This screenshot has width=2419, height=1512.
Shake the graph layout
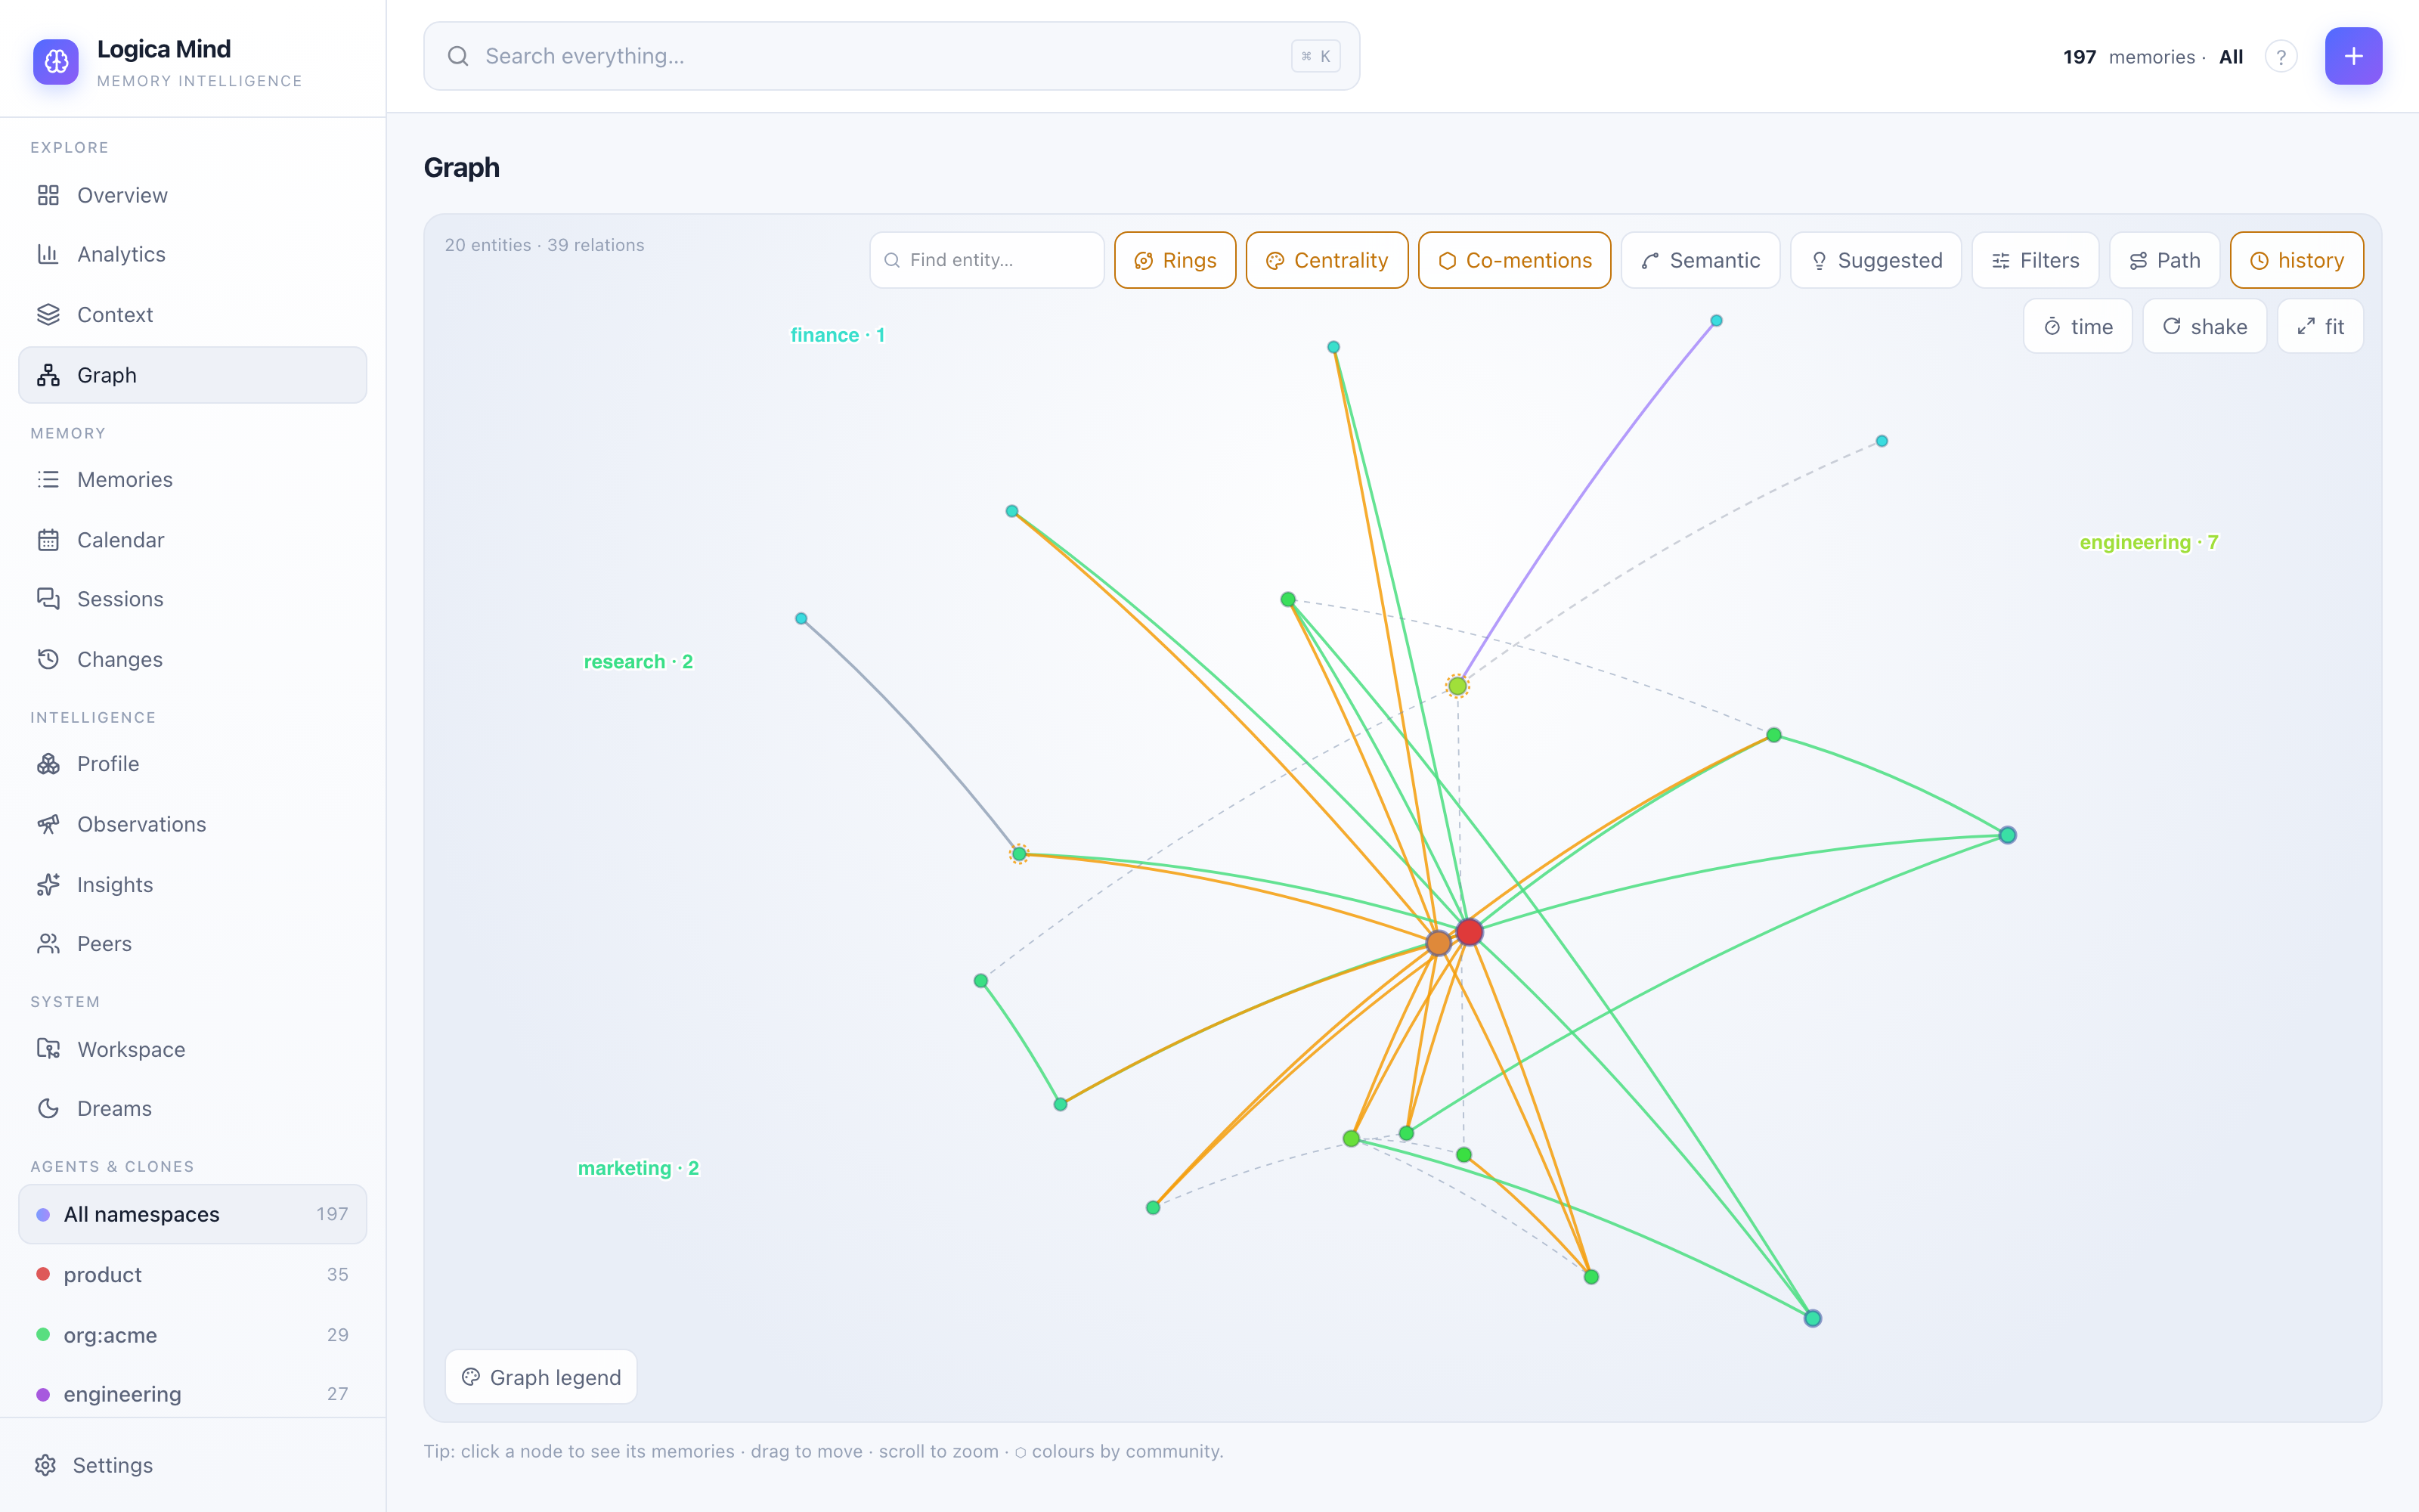2204,326
